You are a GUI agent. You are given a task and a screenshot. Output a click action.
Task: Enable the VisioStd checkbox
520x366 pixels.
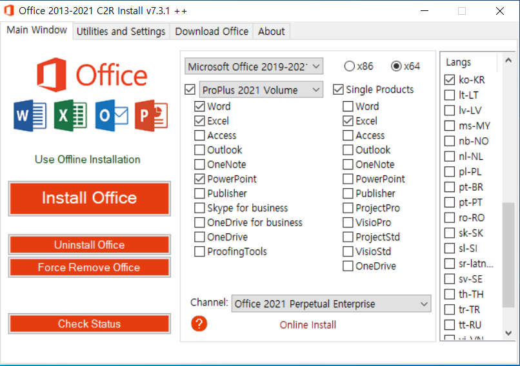[x=348, y=252]
